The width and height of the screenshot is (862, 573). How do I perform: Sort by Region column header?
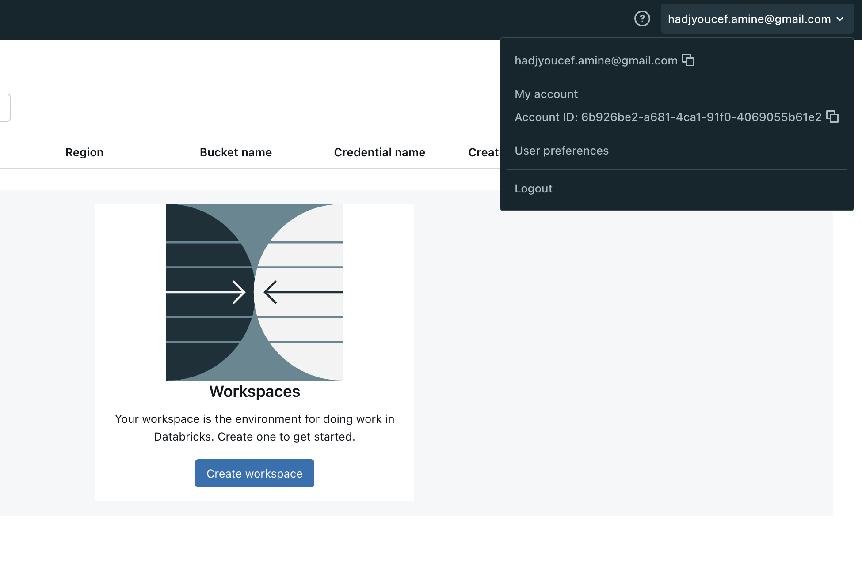84,152
